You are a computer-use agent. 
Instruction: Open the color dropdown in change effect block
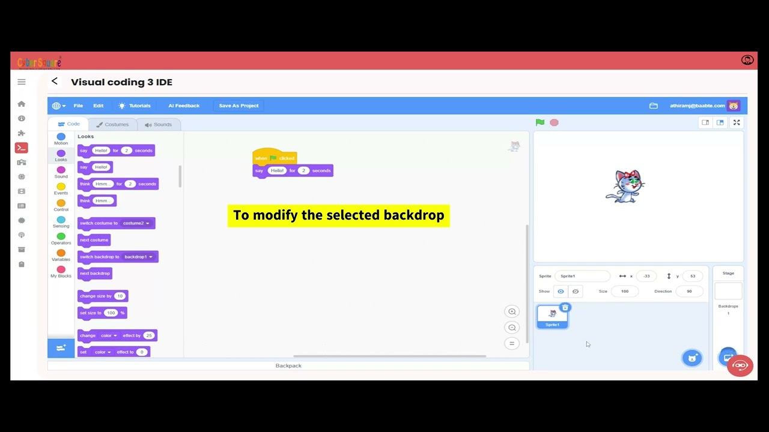(109, 335)
